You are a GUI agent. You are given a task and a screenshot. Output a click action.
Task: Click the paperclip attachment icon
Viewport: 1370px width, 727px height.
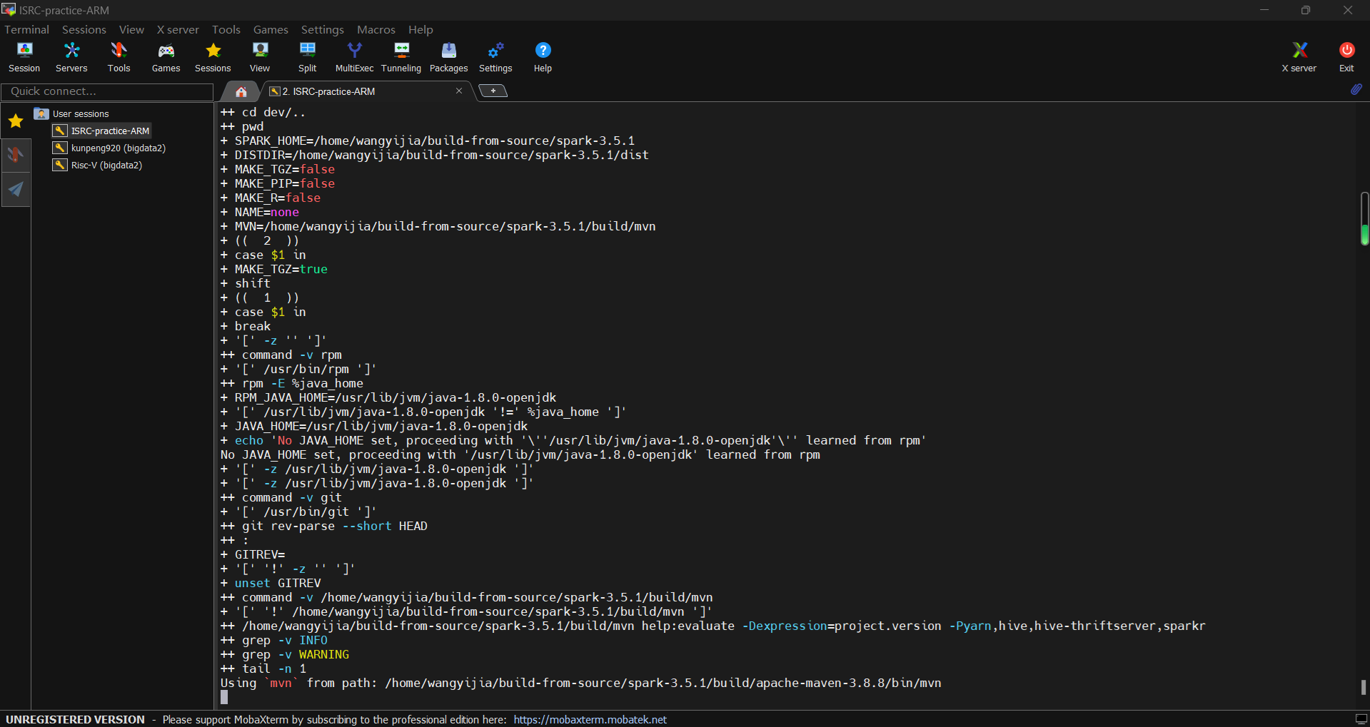(1356, 89)
